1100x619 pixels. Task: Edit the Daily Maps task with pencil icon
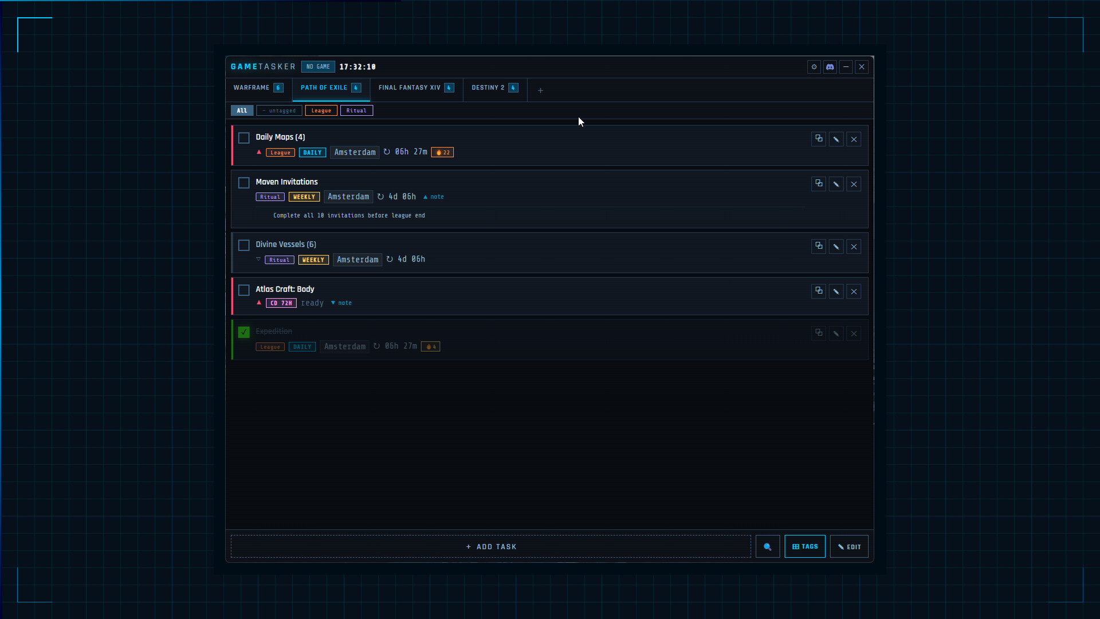pos(836,139)
